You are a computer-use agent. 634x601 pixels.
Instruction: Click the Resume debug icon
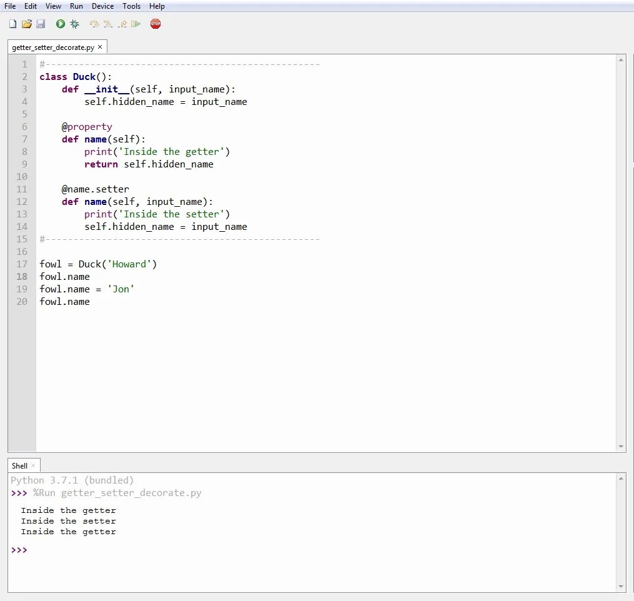(x=136, y=24)
